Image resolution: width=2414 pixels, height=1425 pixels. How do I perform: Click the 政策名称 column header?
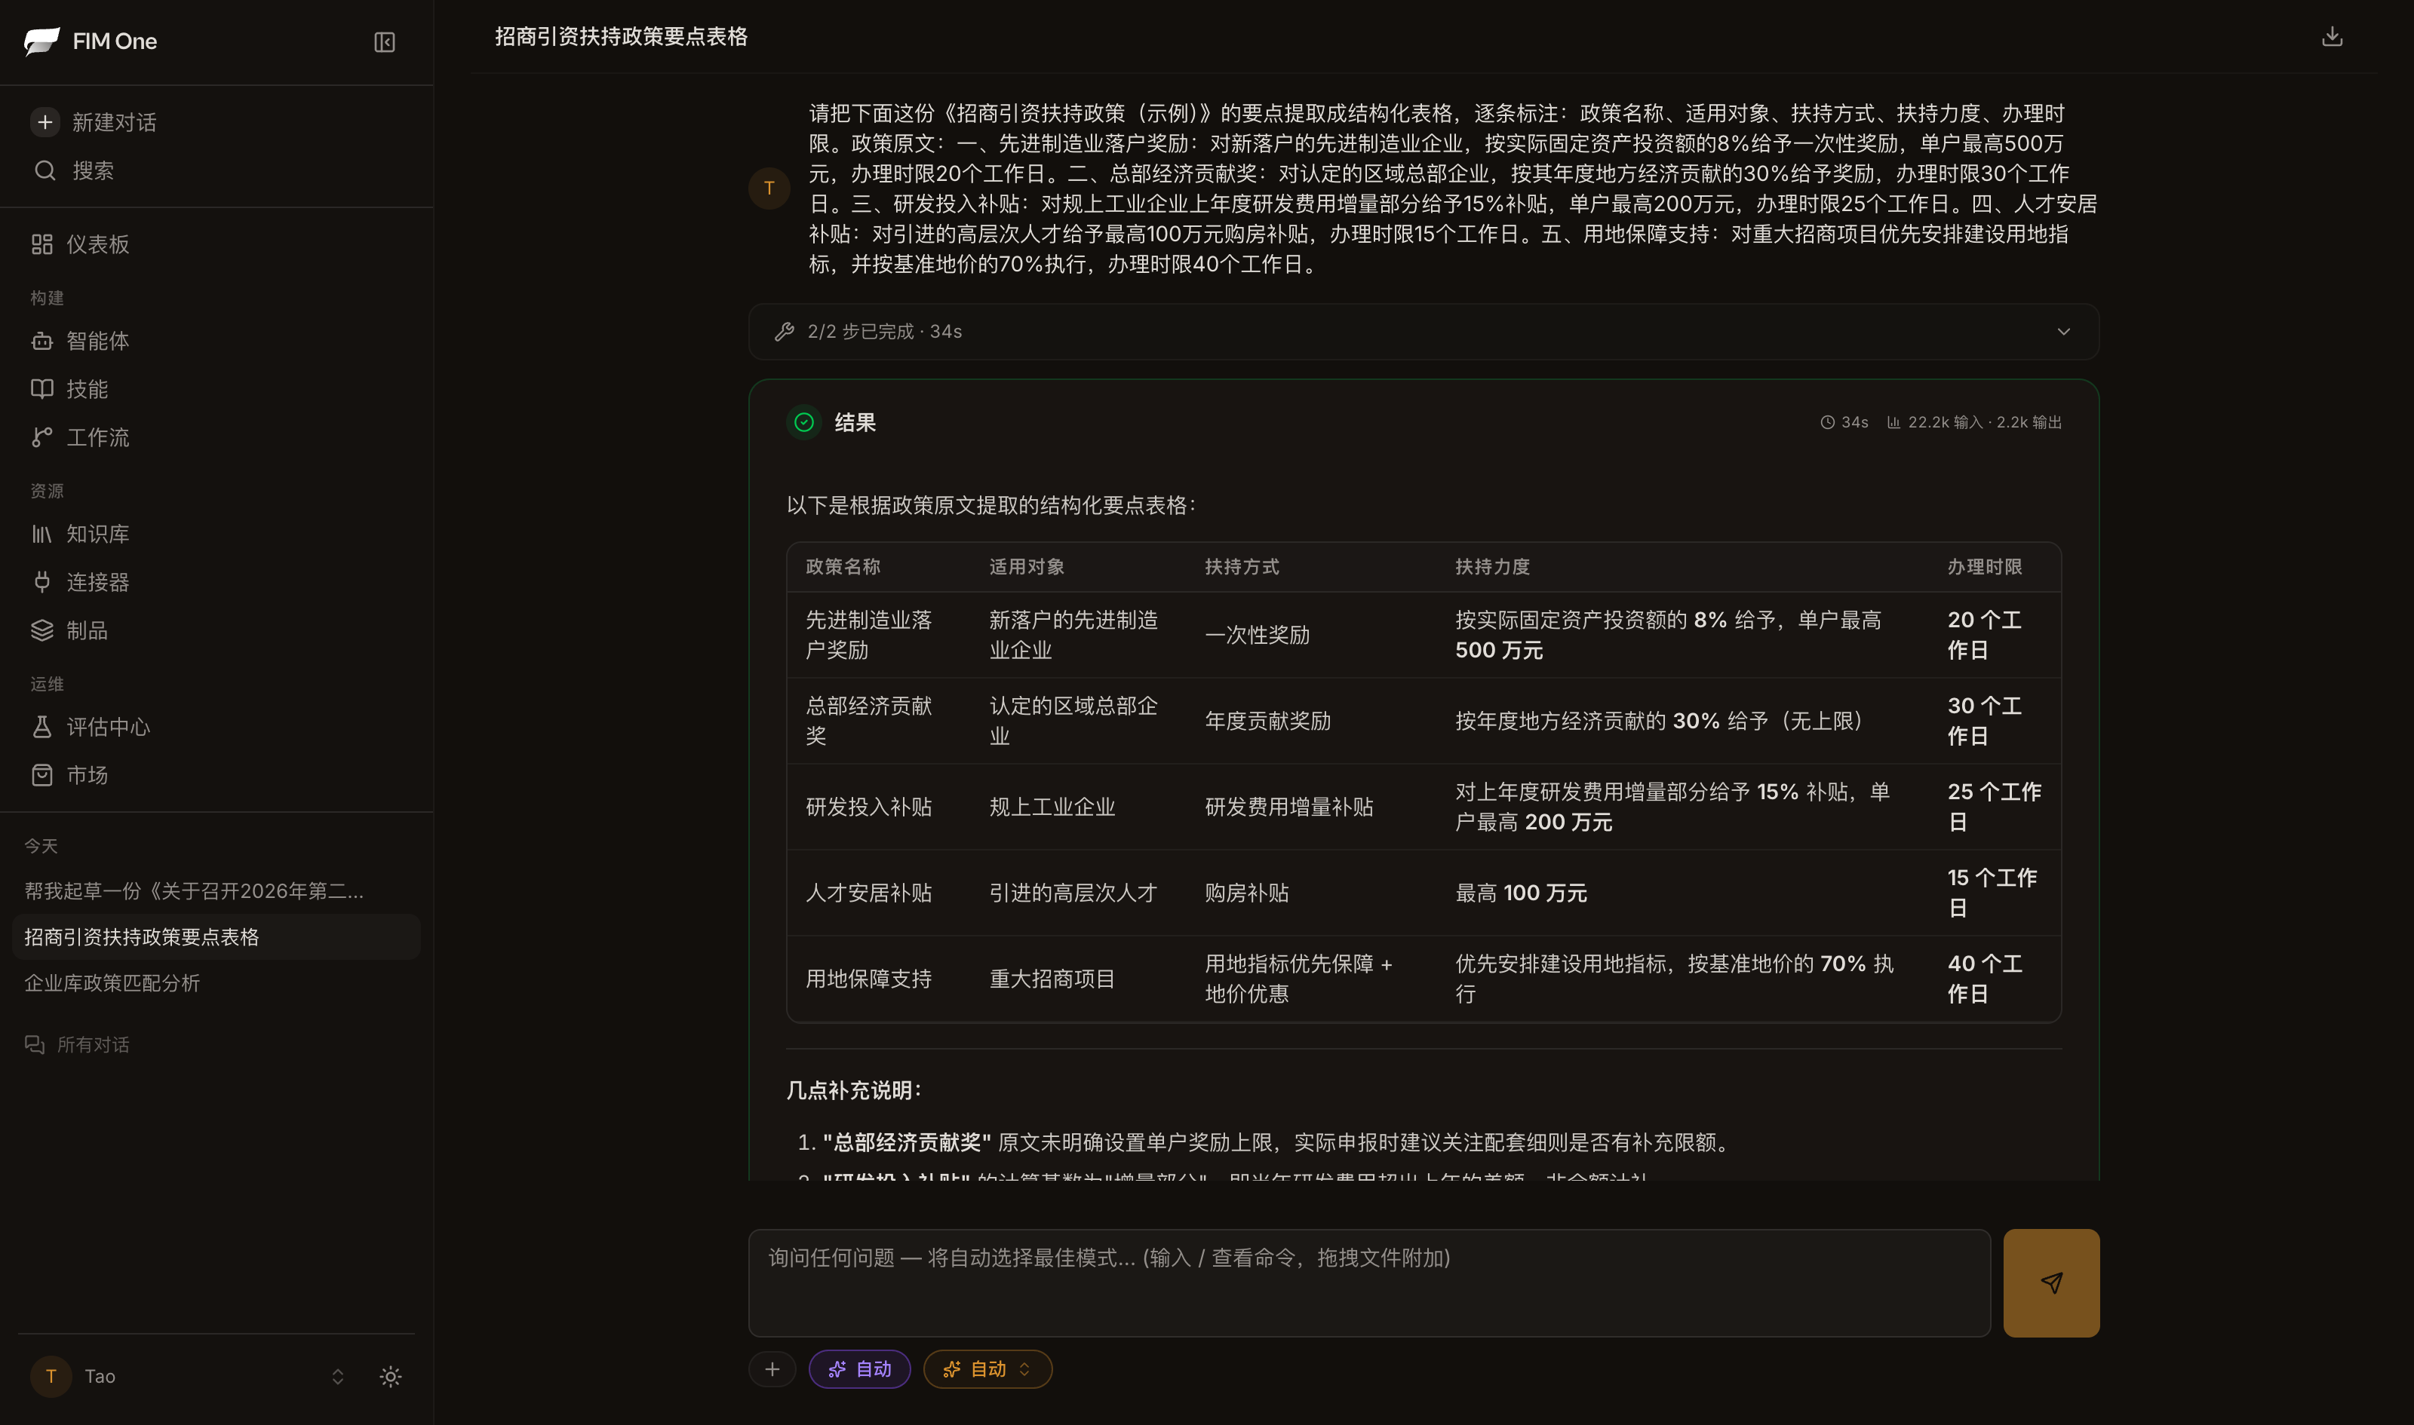tap(843, 566)
